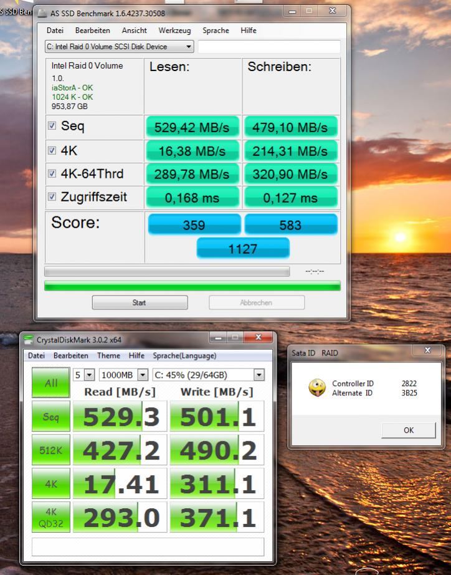Click the read access time 0,168 ms

(192, 197)
